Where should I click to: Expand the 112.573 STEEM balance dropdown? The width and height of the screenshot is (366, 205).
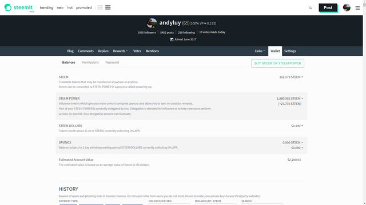coord(291,77)
